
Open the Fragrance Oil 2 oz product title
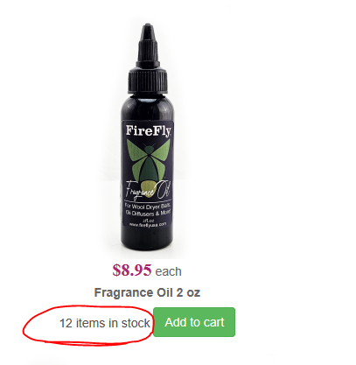pos(147,292)
